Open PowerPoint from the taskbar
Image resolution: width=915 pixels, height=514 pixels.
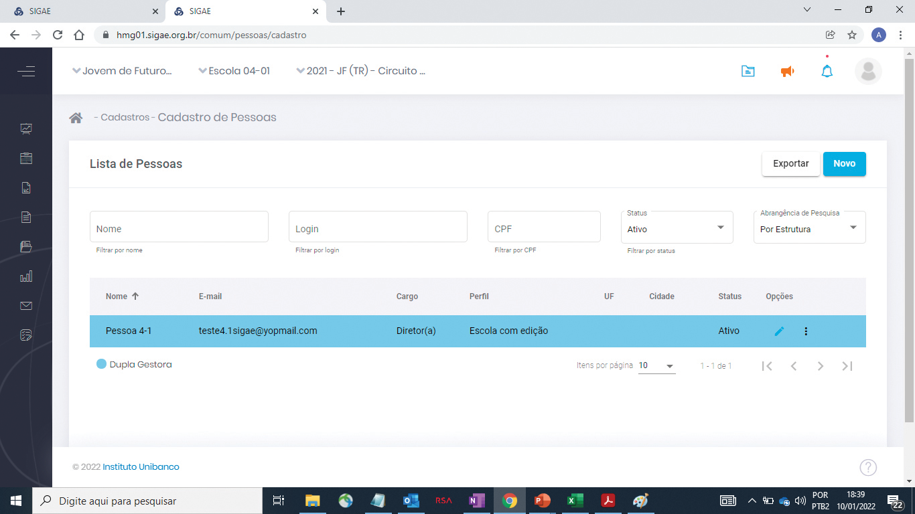(542, 501)
